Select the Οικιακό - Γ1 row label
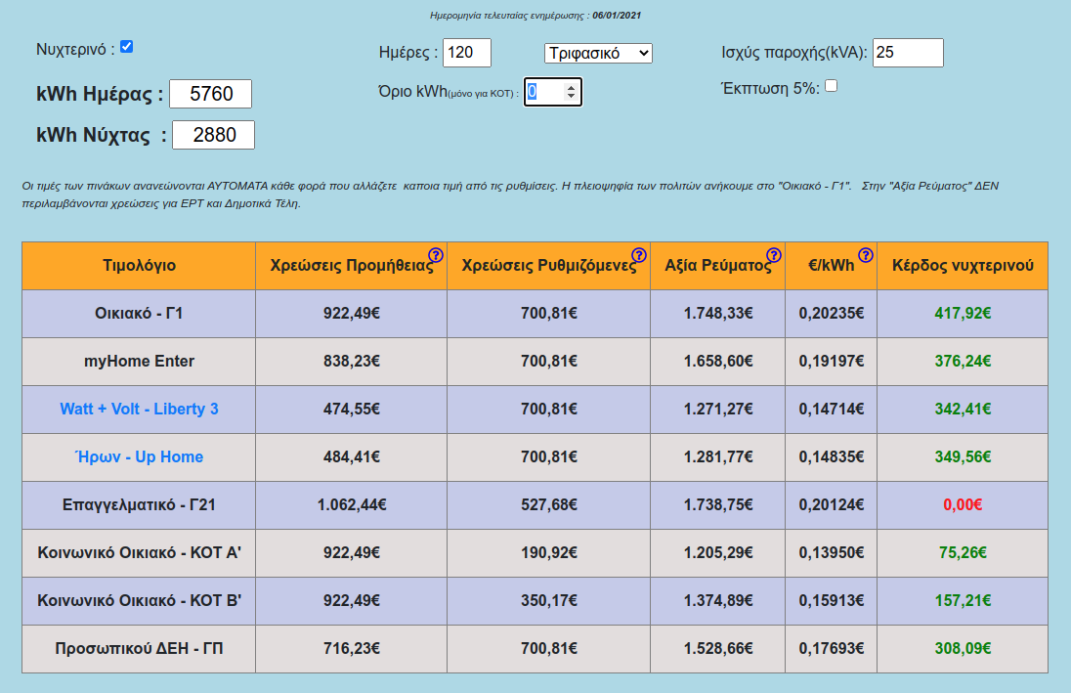 (x=140, y=313)
